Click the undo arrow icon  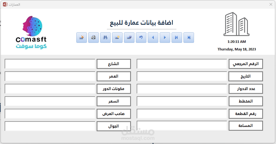coord(141,38)
